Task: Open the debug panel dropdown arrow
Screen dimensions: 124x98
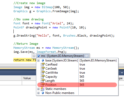Action: (122, 73)
